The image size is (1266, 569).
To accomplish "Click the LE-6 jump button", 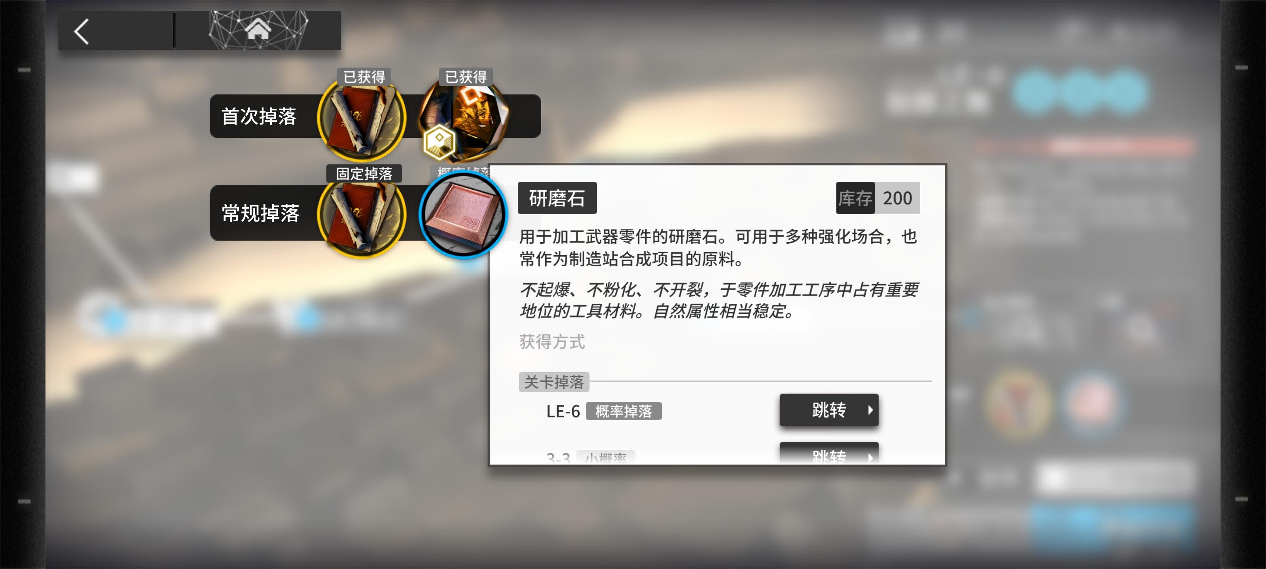I will tap(828, 410).
